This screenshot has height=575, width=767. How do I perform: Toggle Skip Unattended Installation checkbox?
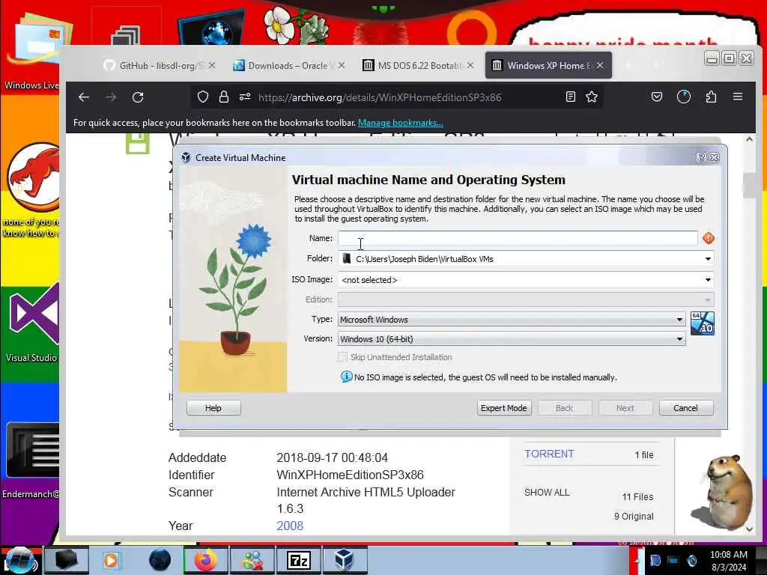[343, 357]
